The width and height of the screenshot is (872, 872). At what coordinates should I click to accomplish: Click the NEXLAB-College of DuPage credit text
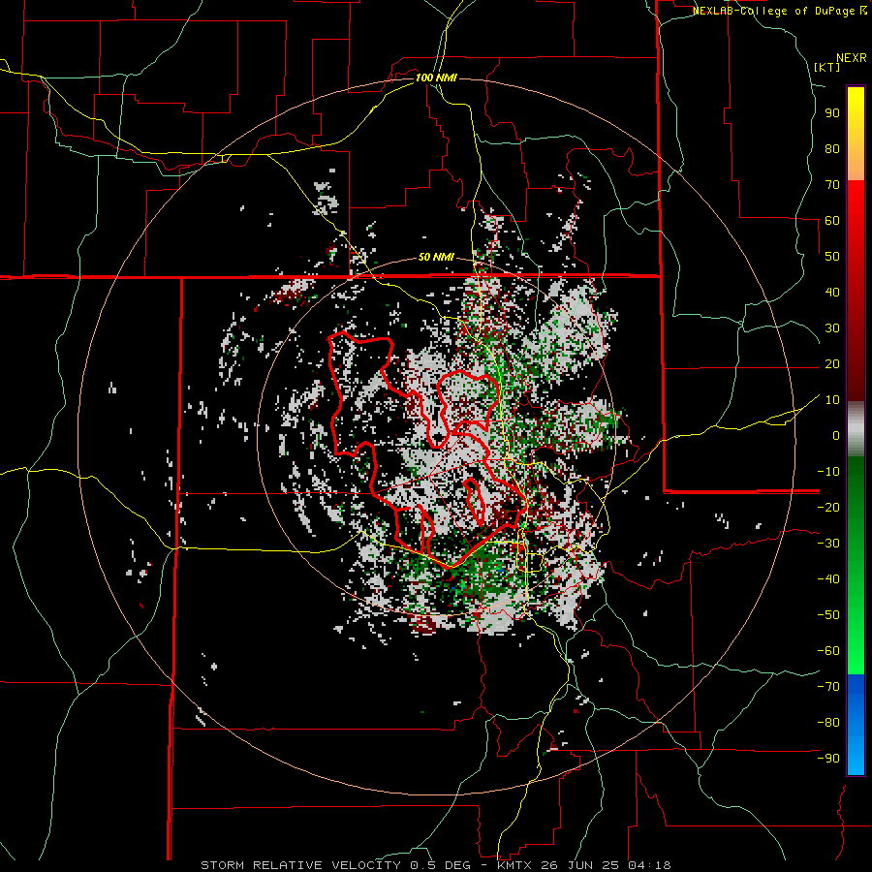775,11
